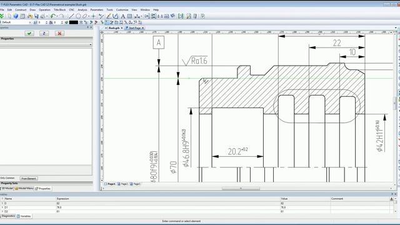Open the Edit menu
The width and height of the screenshot is (400, 225).
coord(9,10)
